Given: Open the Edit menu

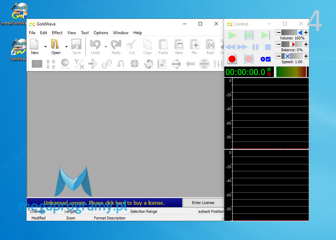Looking at the screenshot, I should [x=44, y=33].
